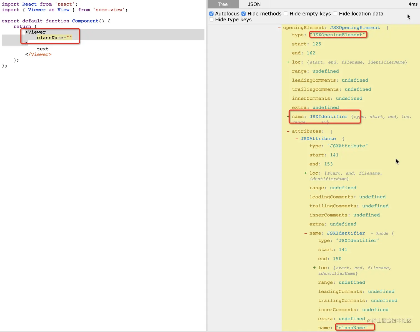Click the $node reference label
The width and height of the screenshot is (420, 332).
pyautogui.click(x=382, y=233)
